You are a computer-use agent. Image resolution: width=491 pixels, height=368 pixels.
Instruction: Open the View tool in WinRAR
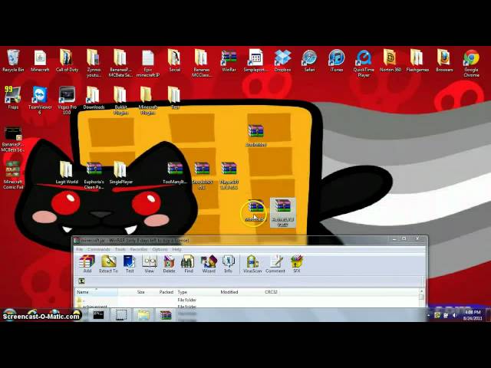click(149, 264)
